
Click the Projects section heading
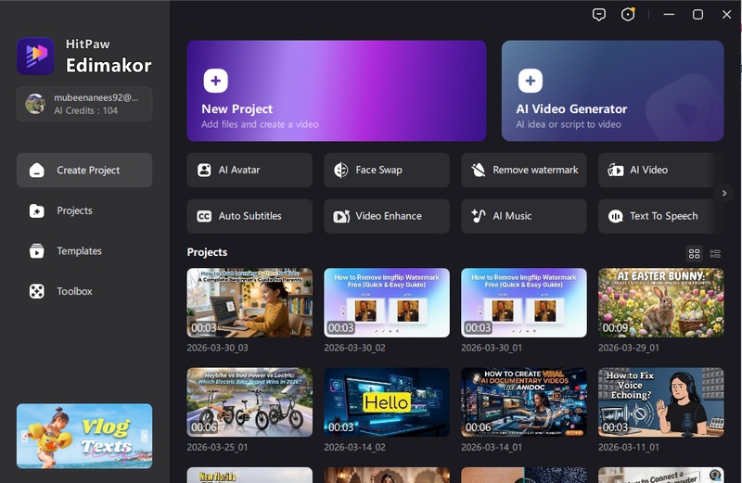coord(207,252)
